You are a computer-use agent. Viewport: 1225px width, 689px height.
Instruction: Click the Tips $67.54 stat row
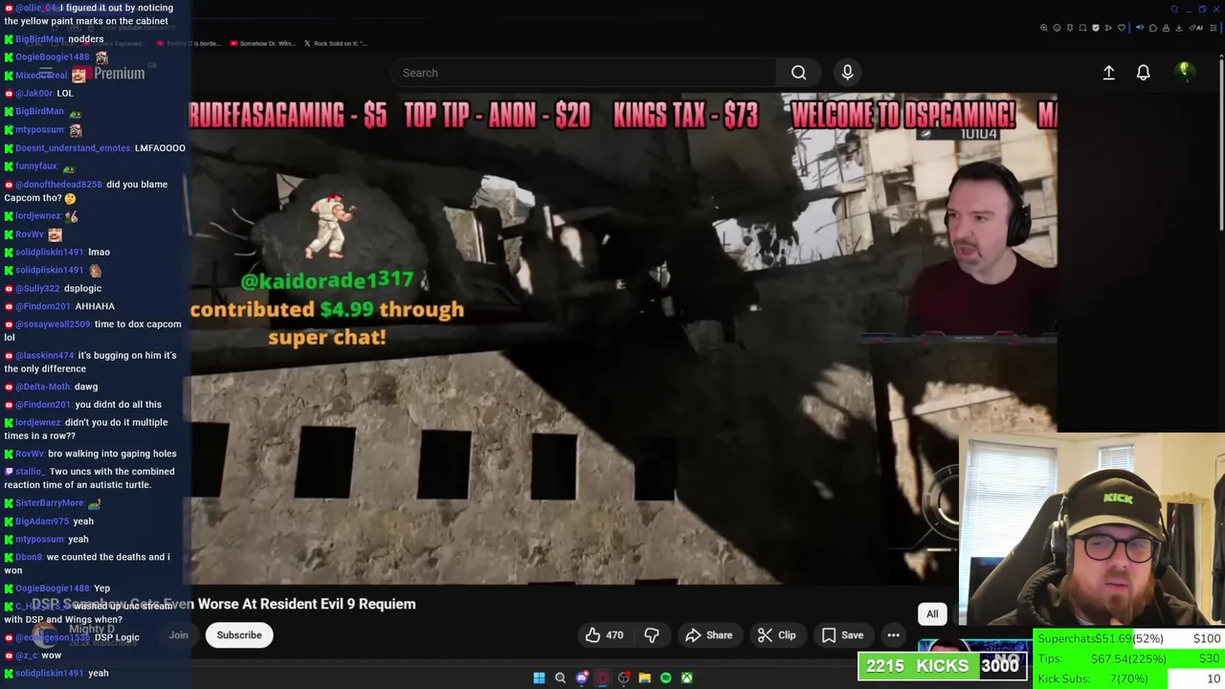click(1129, 658)
